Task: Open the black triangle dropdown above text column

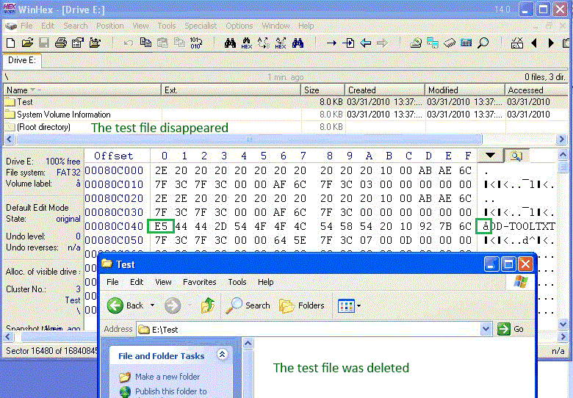Action: (490, 156)
